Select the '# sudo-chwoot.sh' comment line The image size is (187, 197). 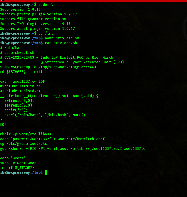pos(17,53)
